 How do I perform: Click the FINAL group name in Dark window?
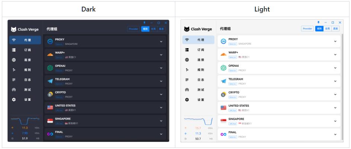[x=59, y=132]
